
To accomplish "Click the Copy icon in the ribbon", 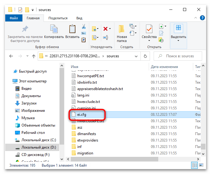I will 54,28.
